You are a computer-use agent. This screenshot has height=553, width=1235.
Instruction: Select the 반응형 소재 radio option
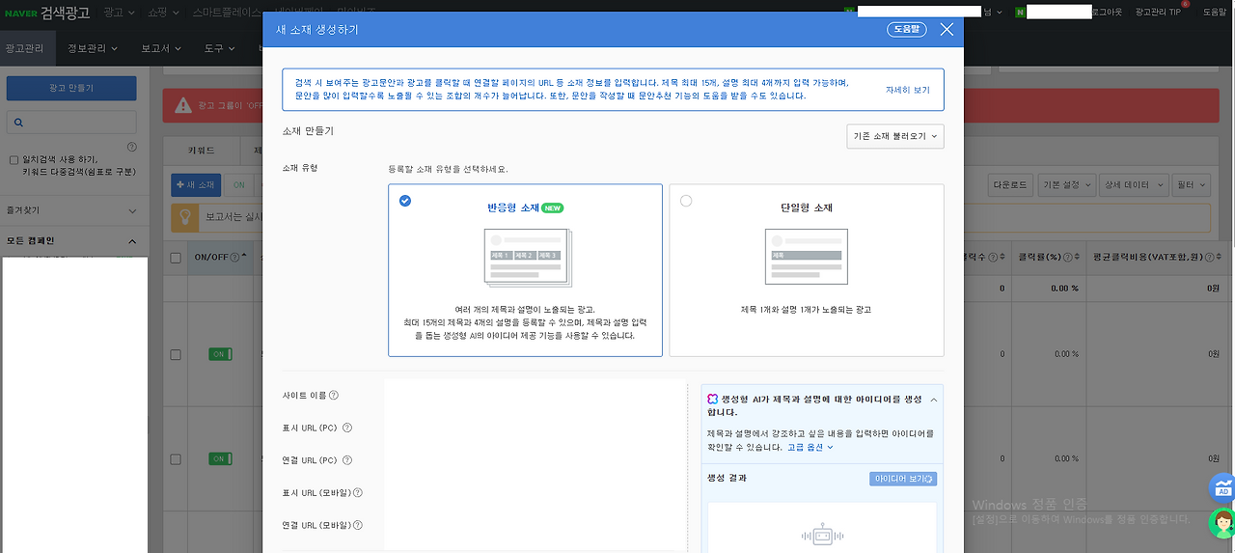click(x=404, y=201)
